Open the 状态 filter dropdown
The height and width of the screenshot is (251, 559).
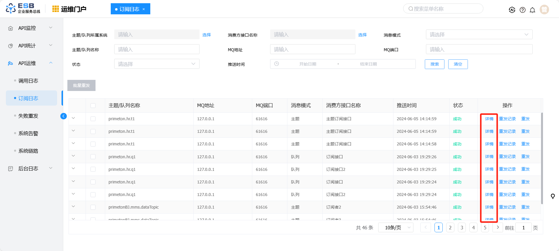click(x=156, y=64)
